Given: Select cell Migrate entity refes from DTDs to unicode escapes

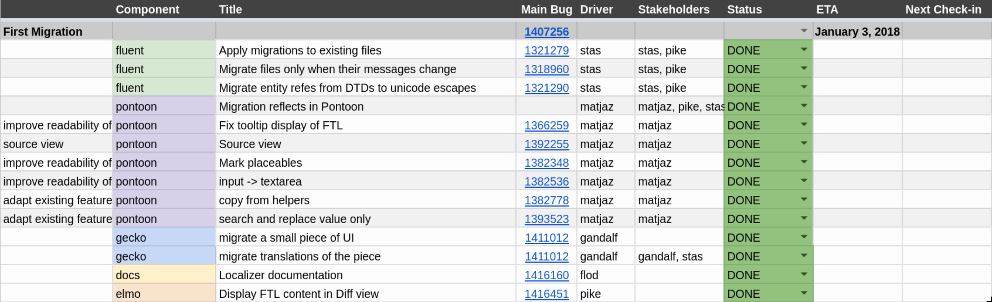Looking at the screenshot, I should (x=366, y=88).
